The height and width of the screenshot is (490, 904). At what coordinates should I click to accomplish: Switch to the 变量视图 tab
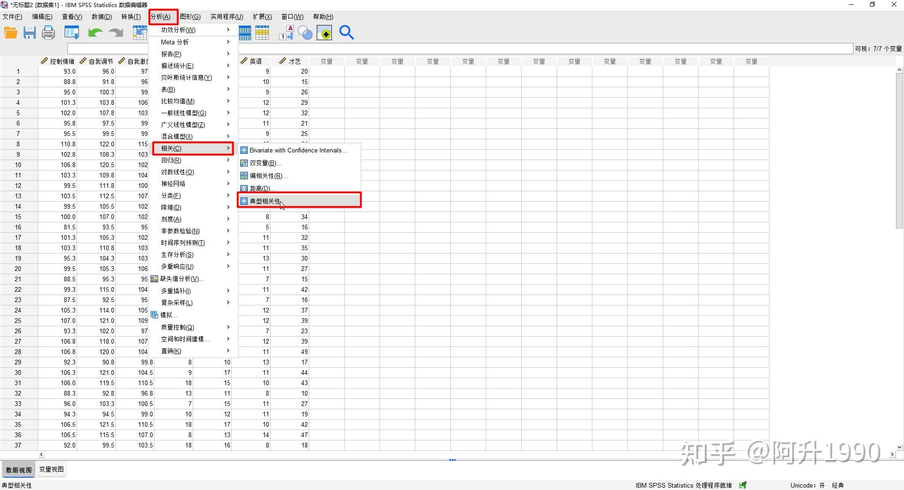51,469
